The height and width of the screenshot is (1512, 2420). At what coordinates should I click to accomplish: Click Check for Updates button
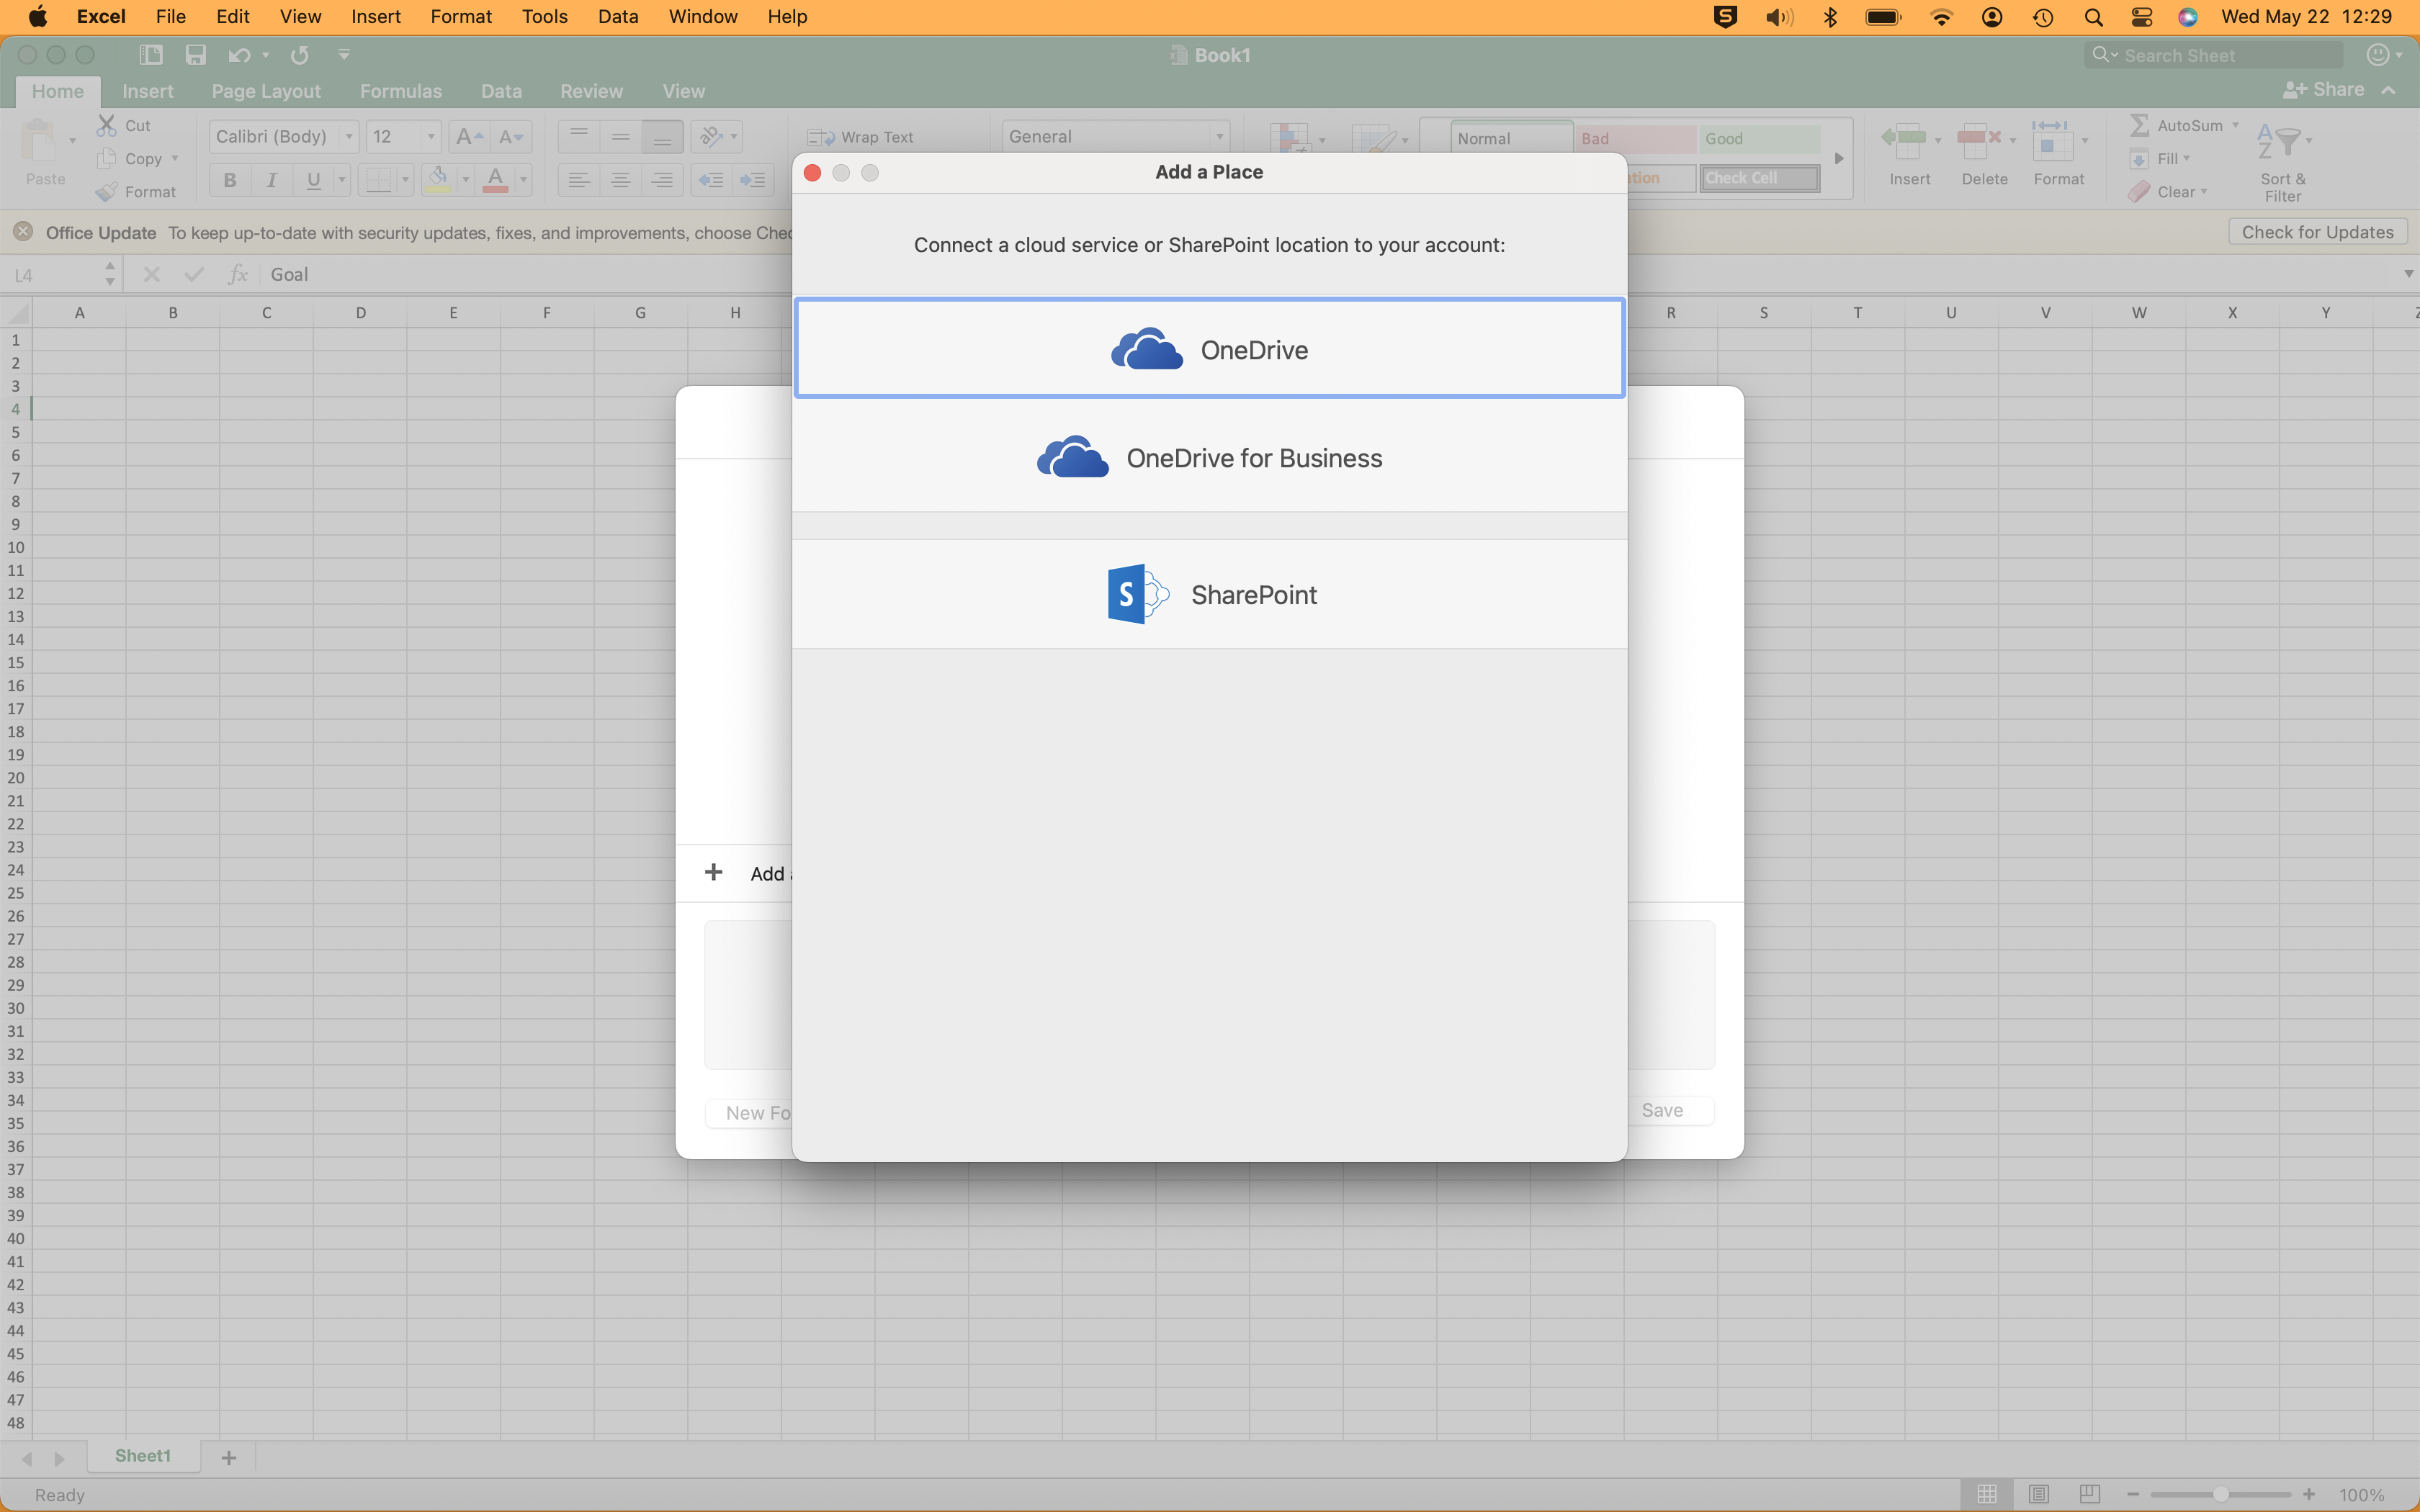2316,232
